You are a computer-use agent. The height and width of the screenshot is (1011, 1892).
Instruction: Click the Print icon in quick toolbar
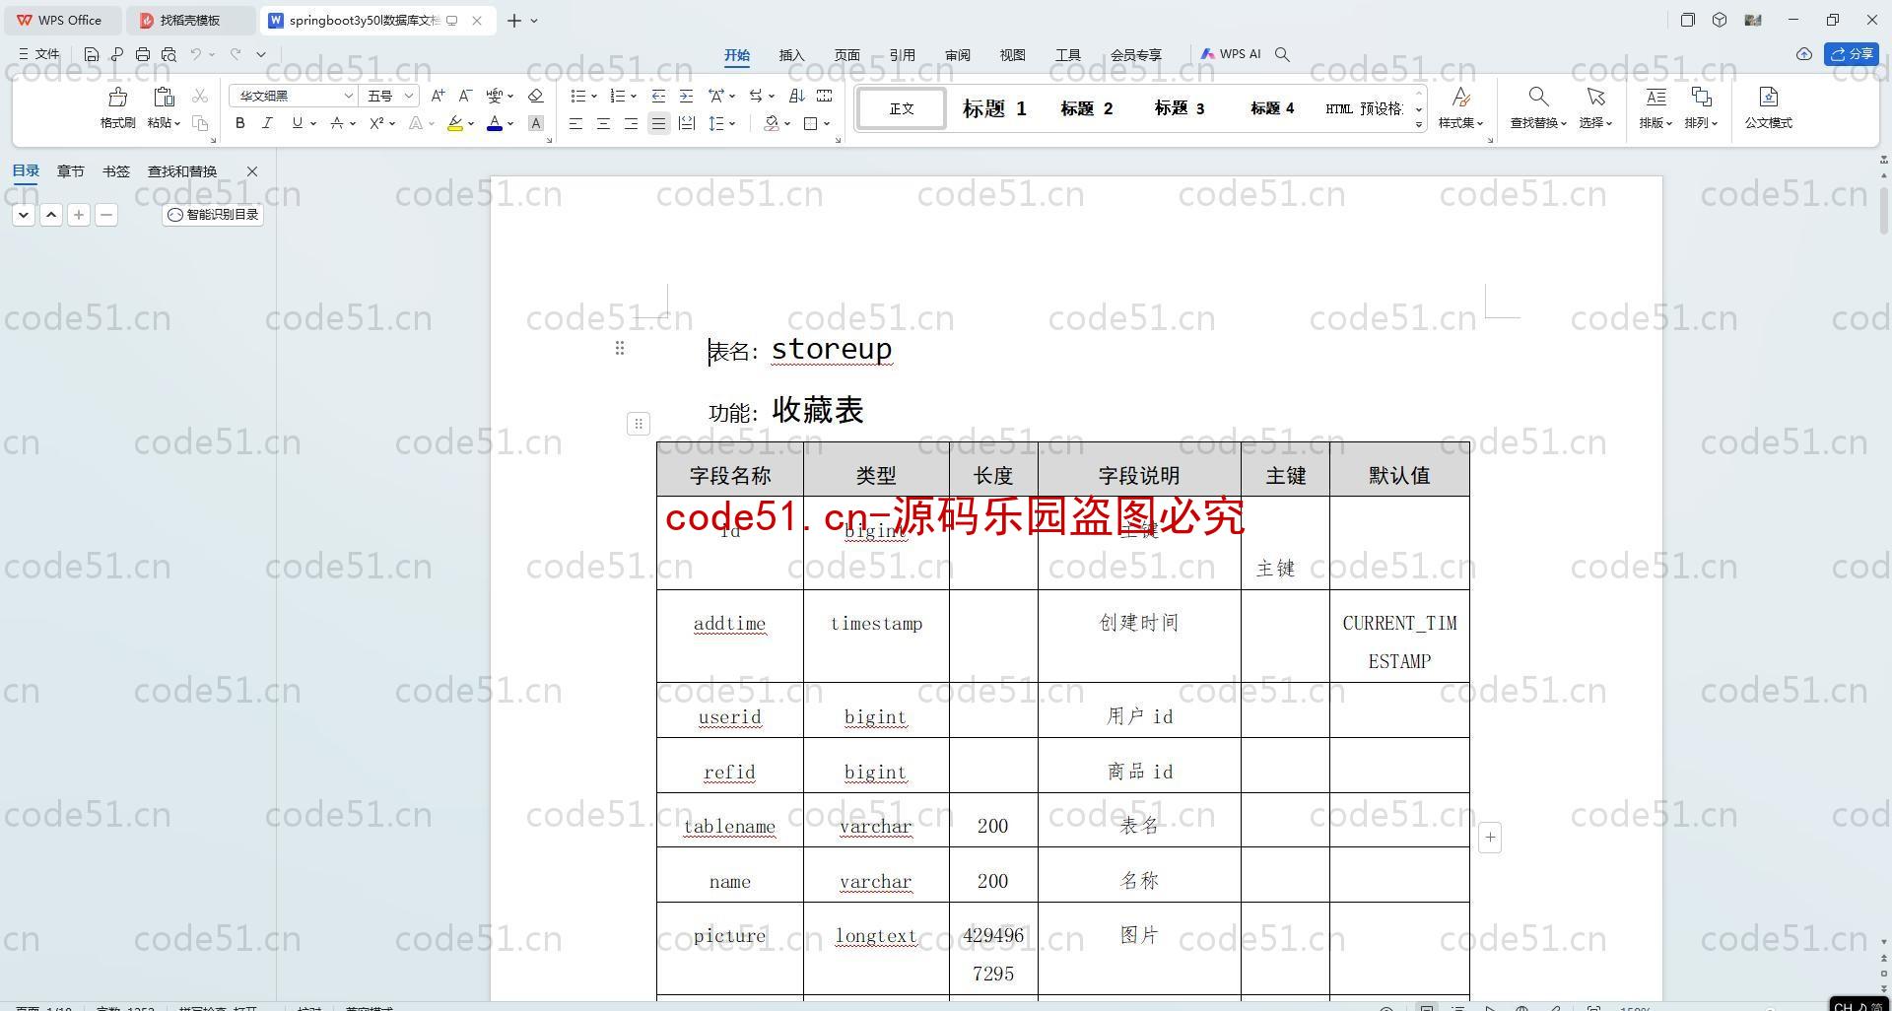(143, 54)
